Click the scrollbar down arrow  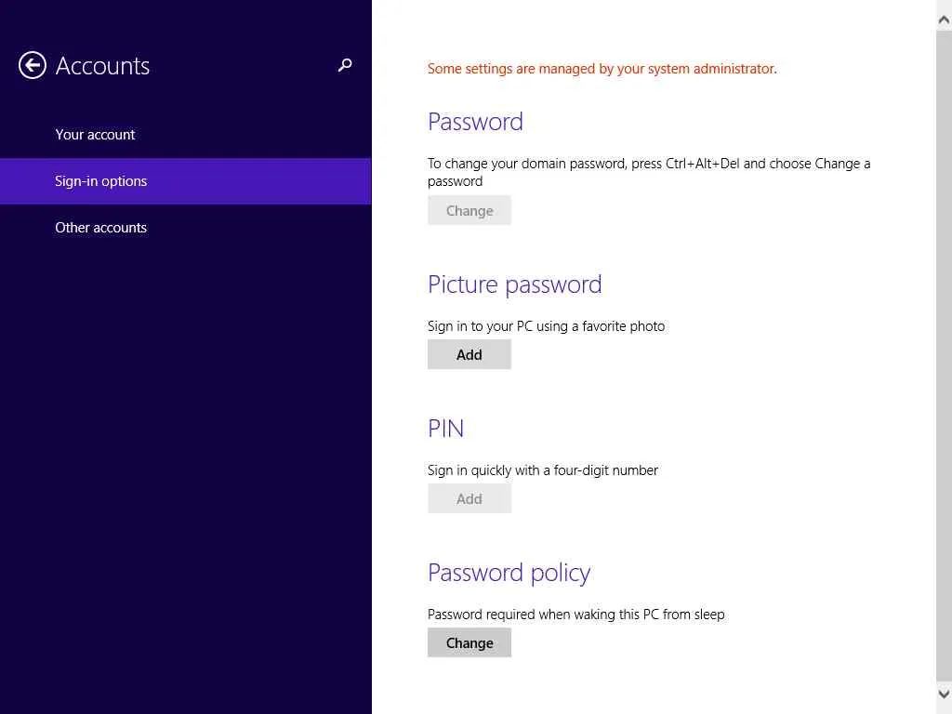tap(944, 694)
